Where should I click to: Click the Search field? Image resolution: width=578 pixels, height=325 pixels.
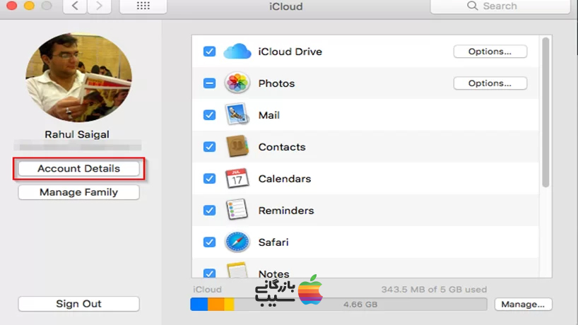tap(500, 6)
